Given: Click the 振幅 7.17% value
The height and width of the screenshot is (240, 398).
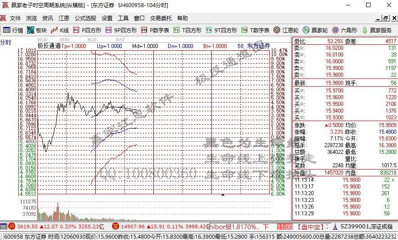Looking at the screenshot, I should coord(336,139).
